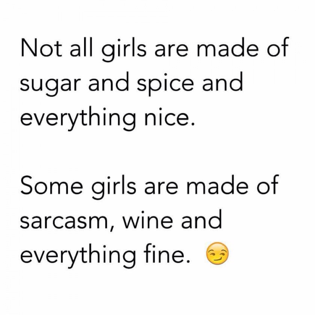Click the word 'wine'

148,220
